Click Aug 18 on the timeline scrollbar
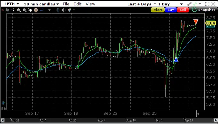 click(x=131, y=121)
